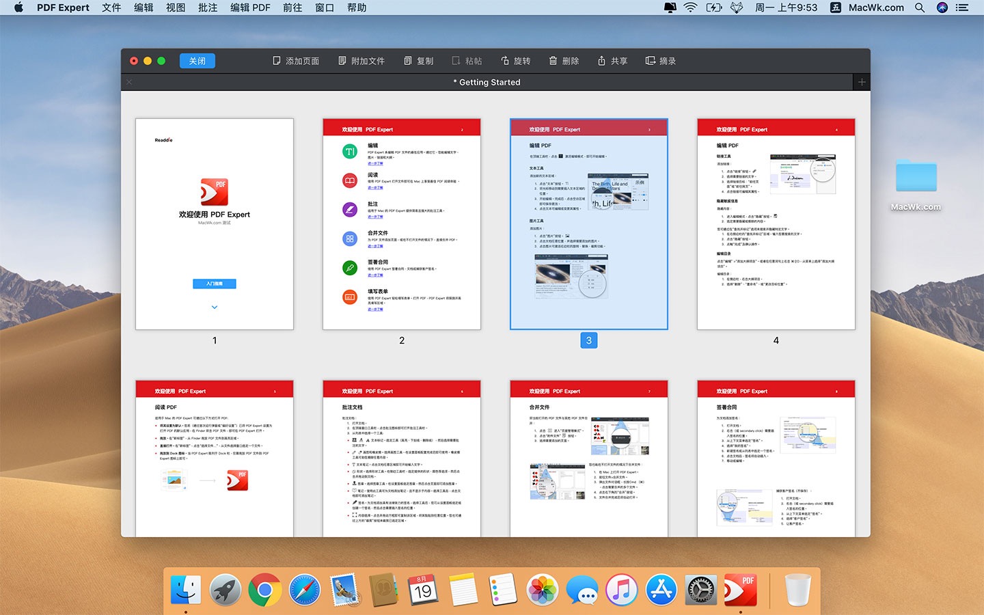Close the Getting Started tab

[x=129, y=82]
